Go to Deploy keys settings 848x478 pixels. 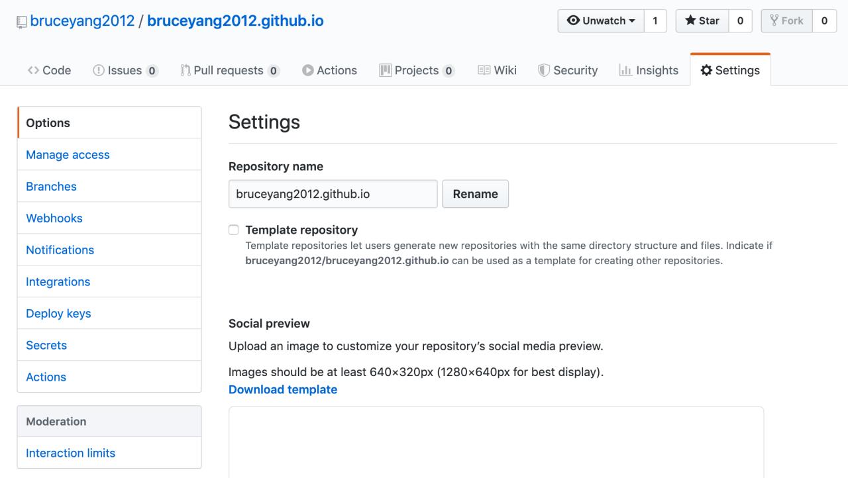(109, 313)
